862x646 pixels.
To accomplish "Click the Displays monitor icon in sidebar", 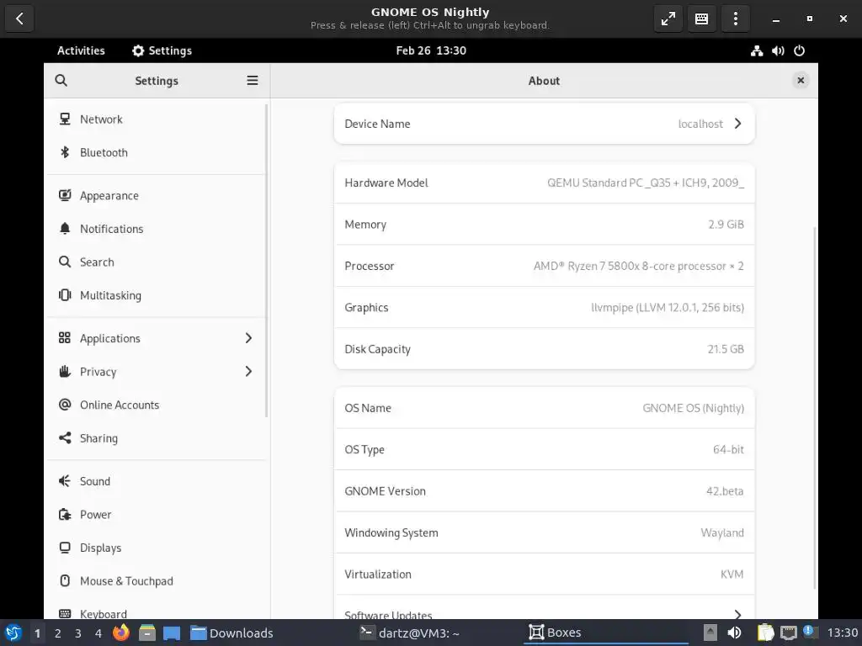I will click(x=65, y=548).
